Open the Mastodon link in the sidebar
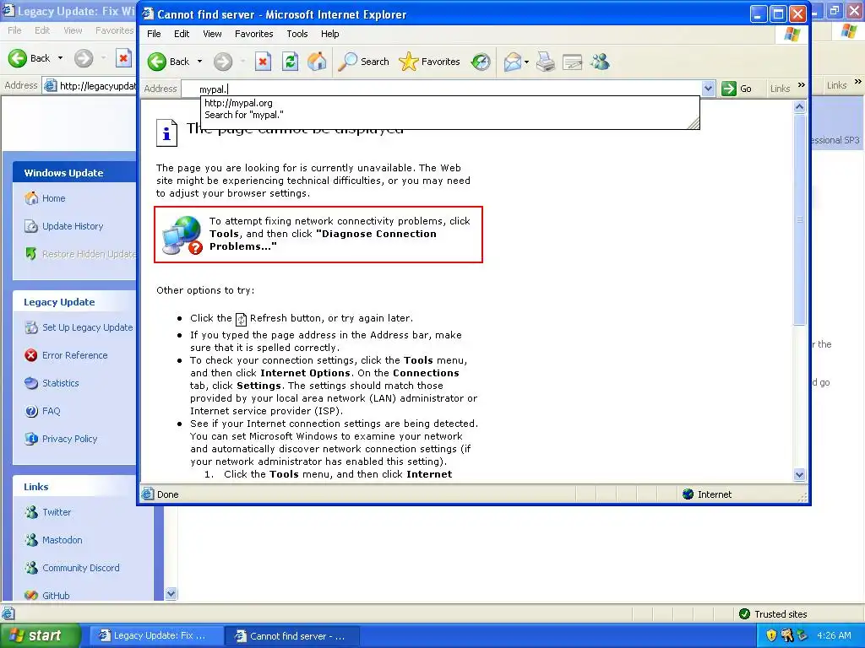The image size is (865, 648). pos(63,540)
